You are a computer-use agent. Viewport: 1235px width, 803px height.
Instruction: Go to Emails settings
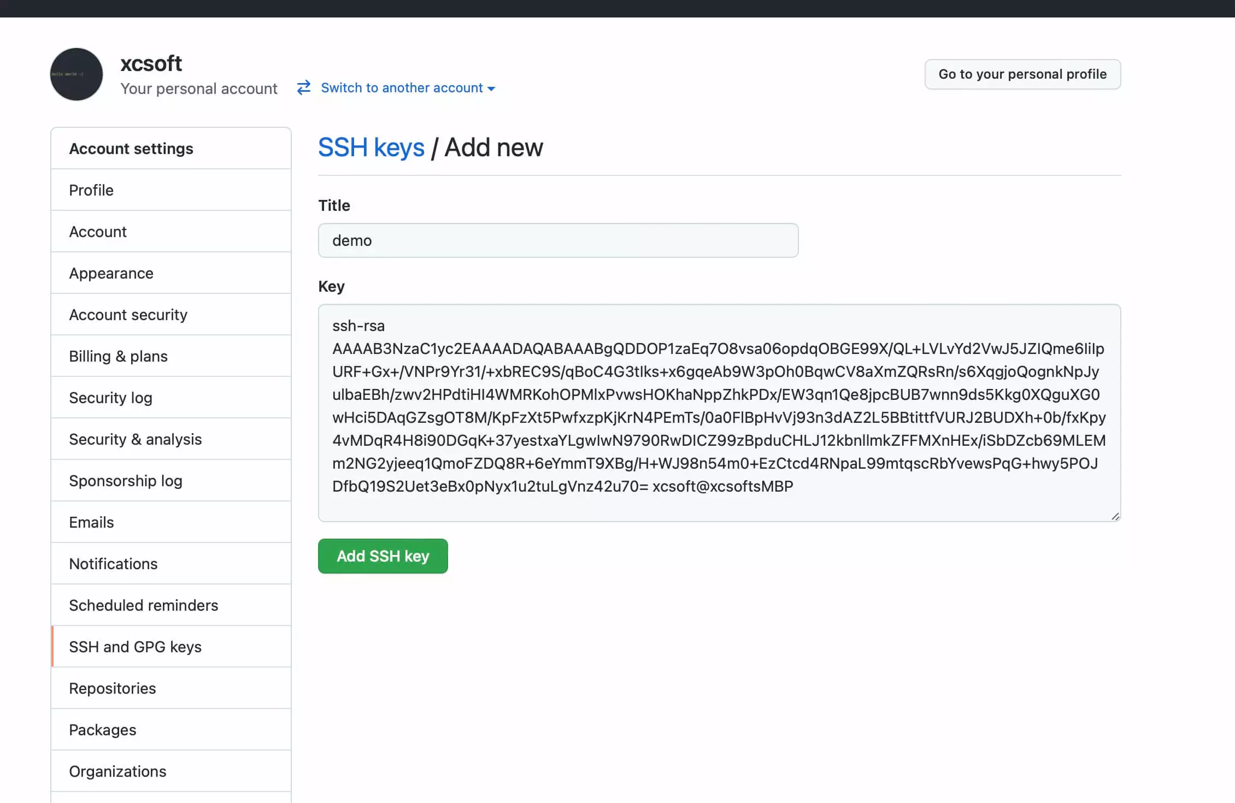91,522
